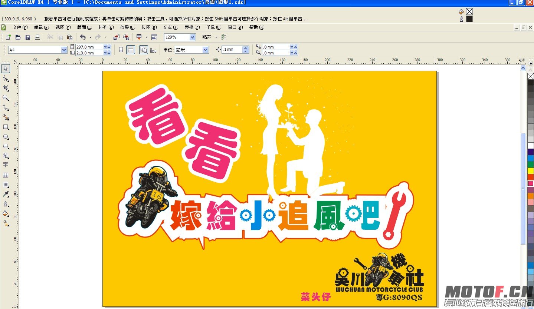Select the Shape edit tool
This screenshot has width=534, height=309.
tap(6, 78)
